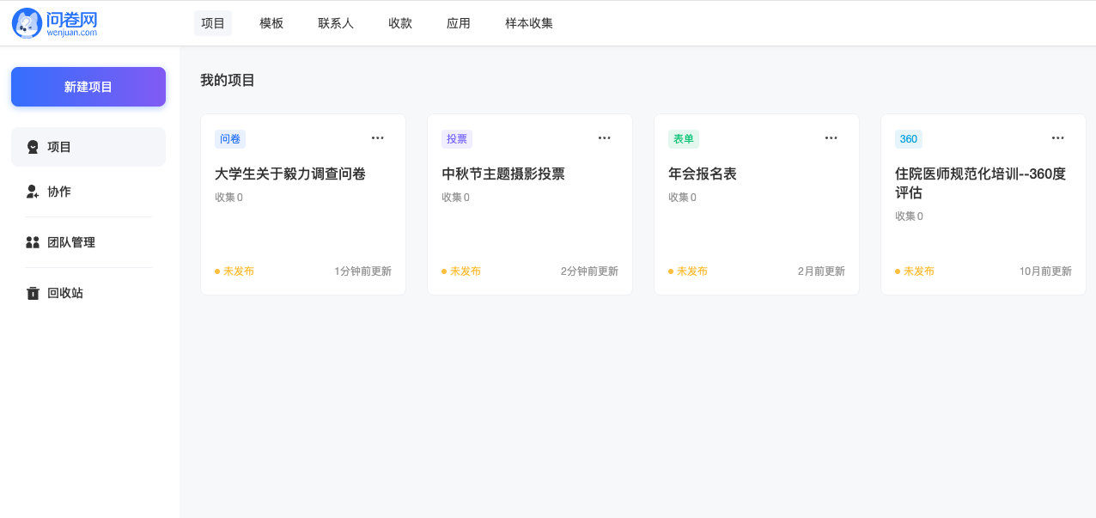Open the 应用 menu item

coord(459,23)
